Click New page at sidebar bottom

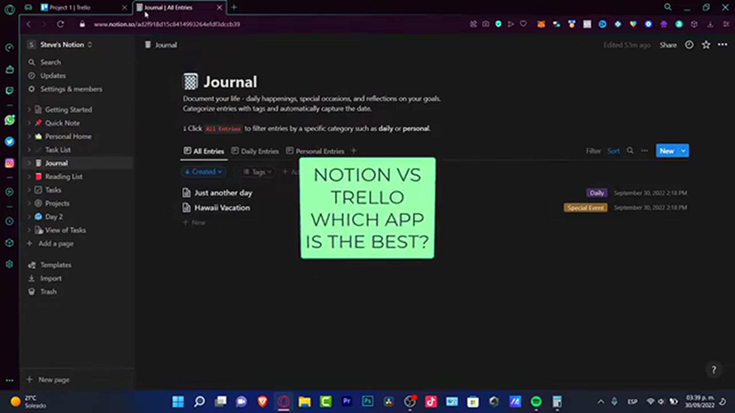[49, 379]
